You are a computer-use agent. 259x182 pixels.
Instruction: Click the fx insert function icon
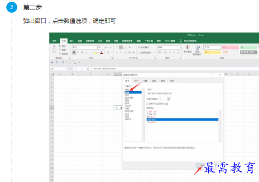coord(88,69)
